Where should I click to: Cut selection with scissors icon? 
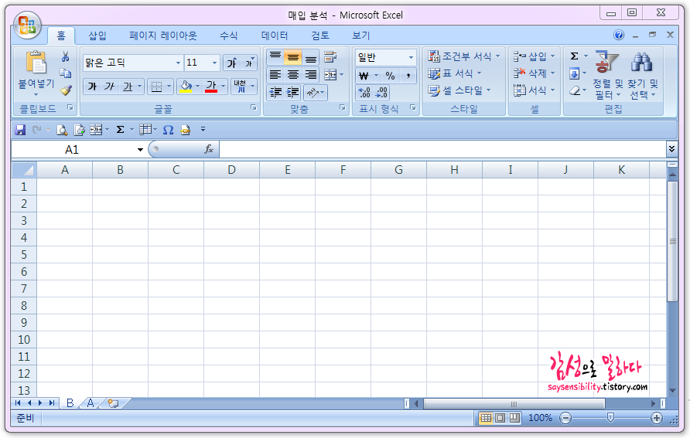pos(66,56)
